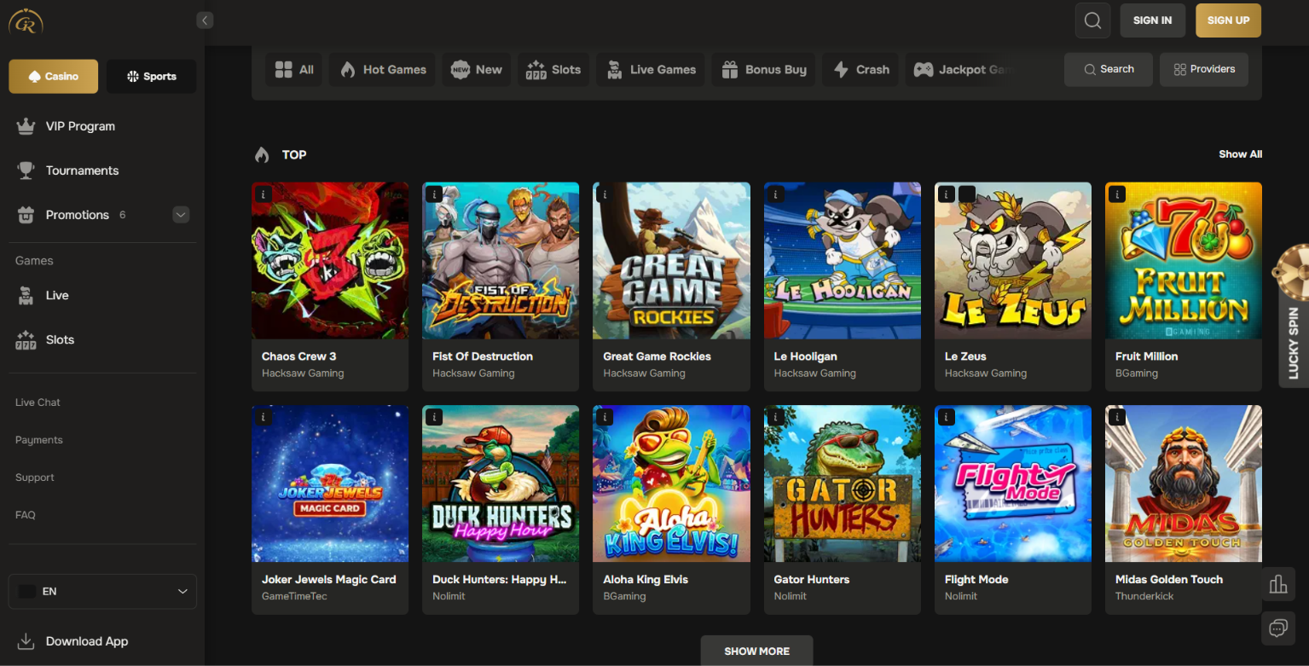Click info icon on Gator Hunters
Screen dimensions: 1309x666
tap(775, 417)
